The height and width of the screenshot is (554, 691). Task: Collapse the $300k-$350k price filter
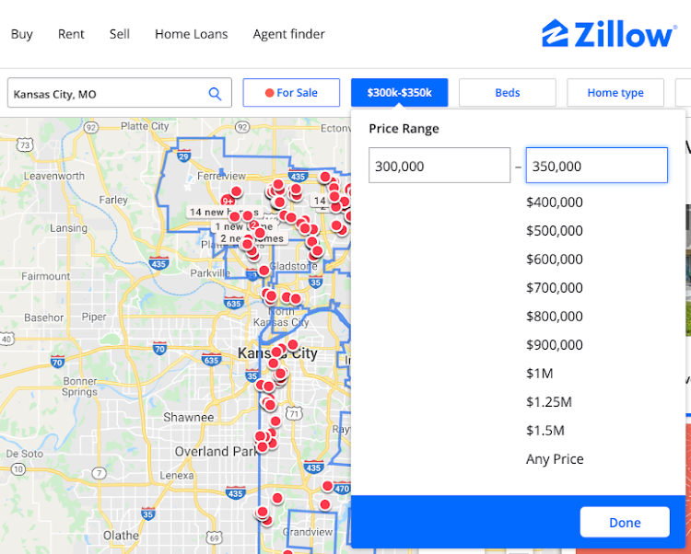pyautogui.click(x=399, y=92)
